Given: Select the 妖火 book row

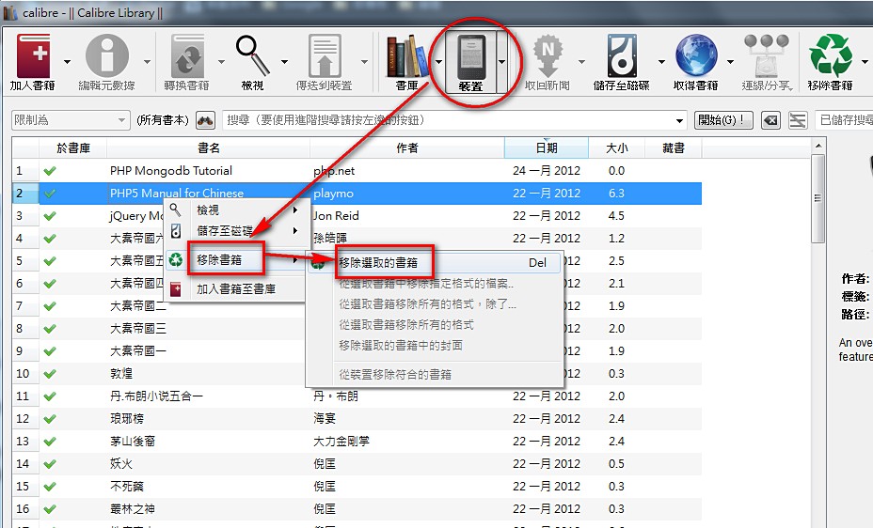Looking at the screenshot, I should click(x=357, y=463).
